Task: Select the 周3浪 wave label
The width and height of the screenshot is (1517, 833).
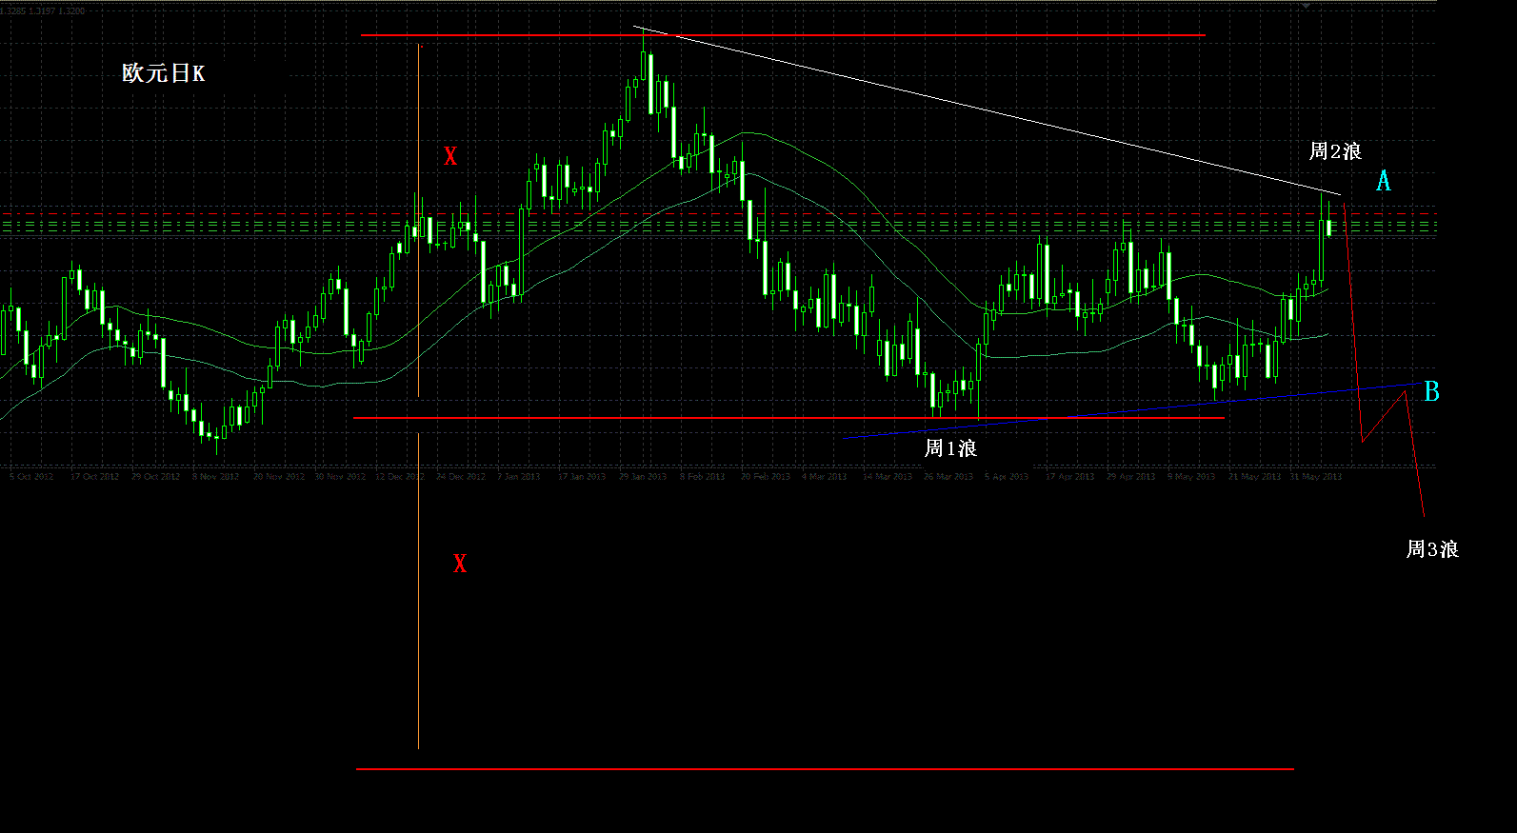Action: [x=1432, y=549]
